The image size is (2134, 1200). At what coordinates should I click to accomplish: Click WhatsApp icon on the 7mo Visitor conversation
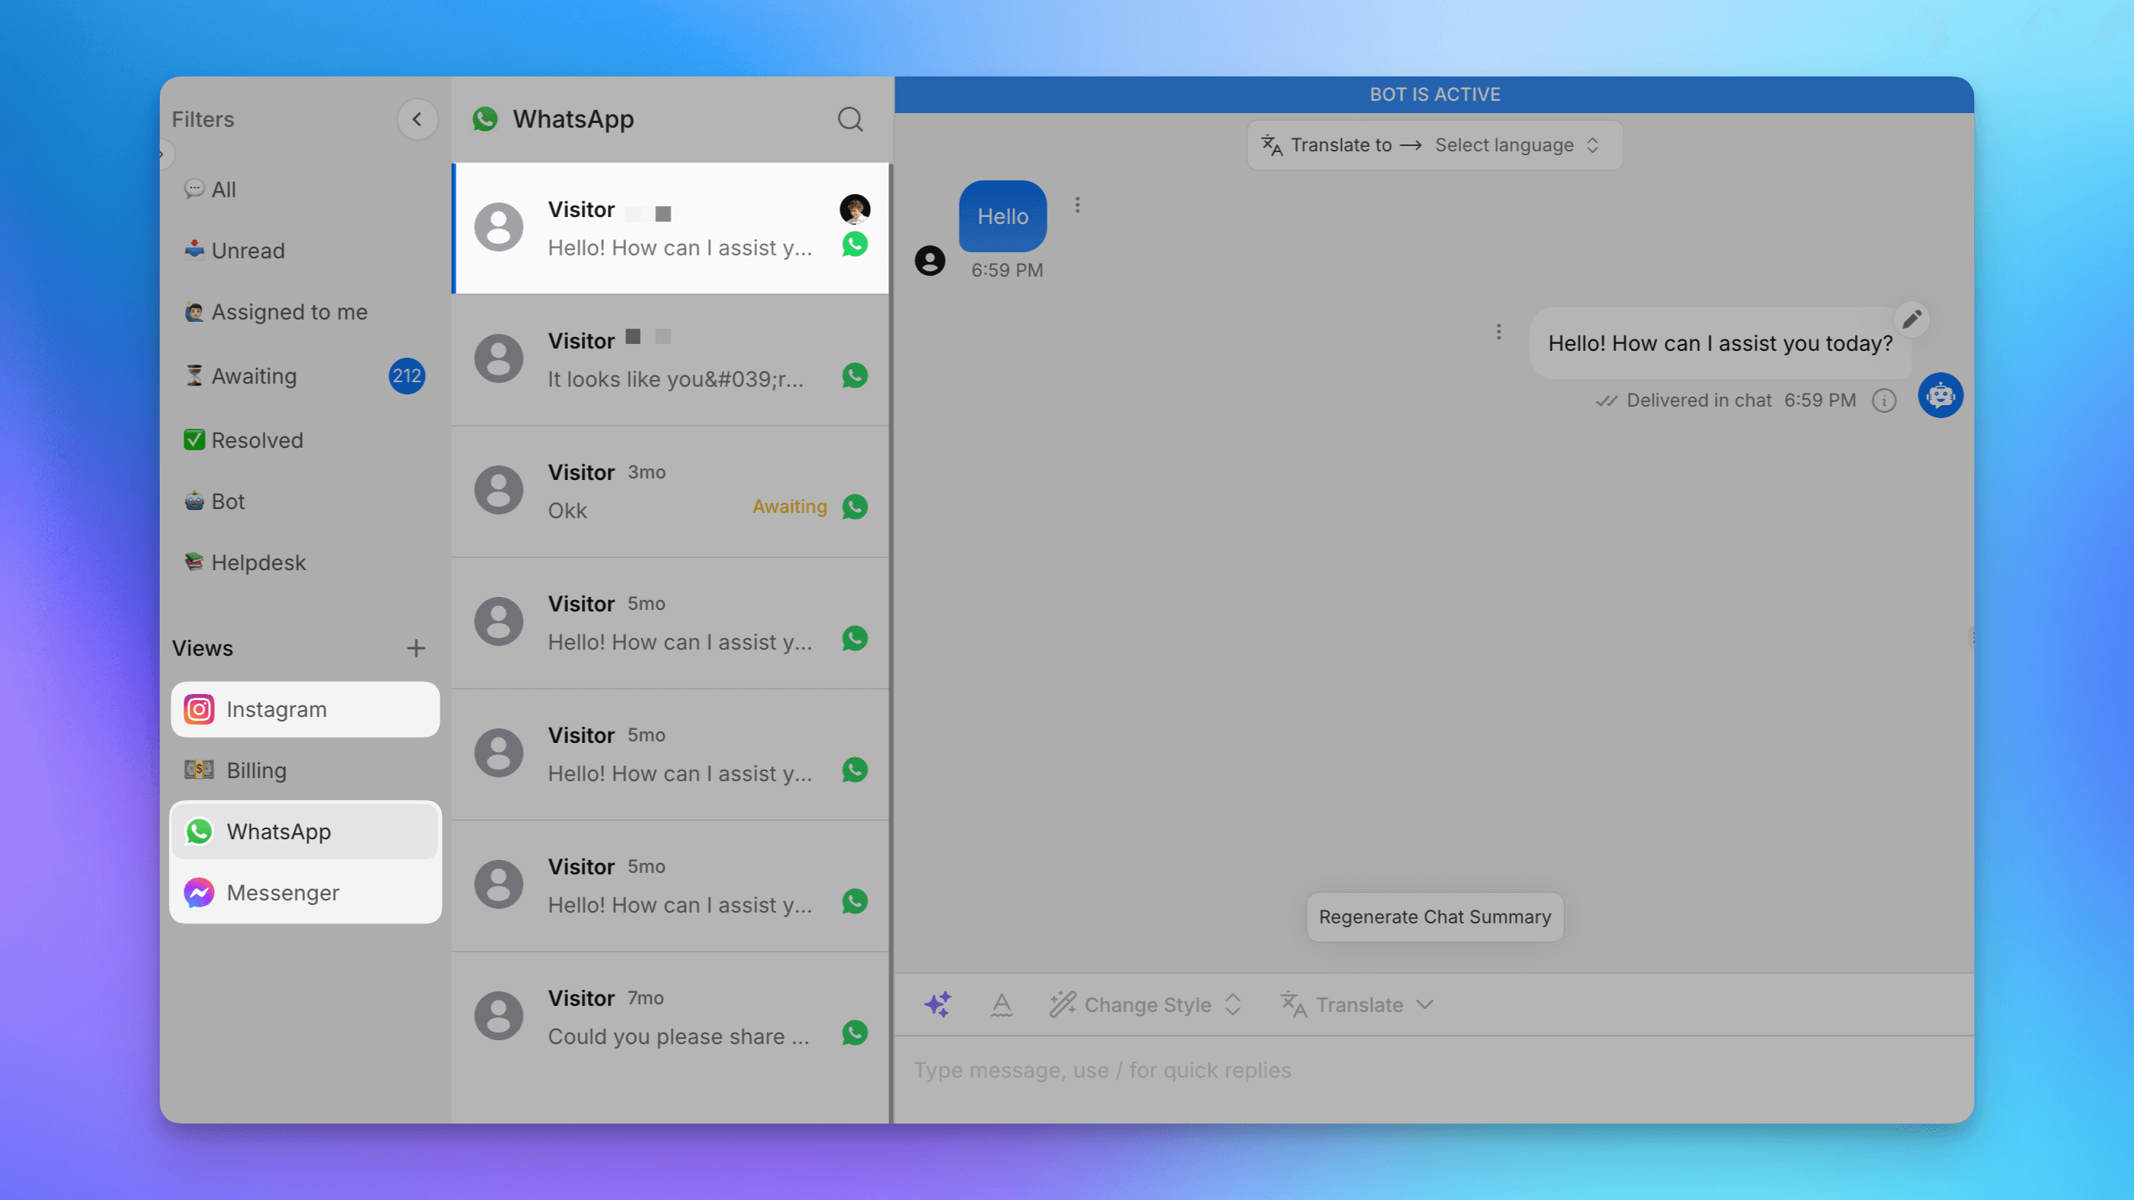854,1033
